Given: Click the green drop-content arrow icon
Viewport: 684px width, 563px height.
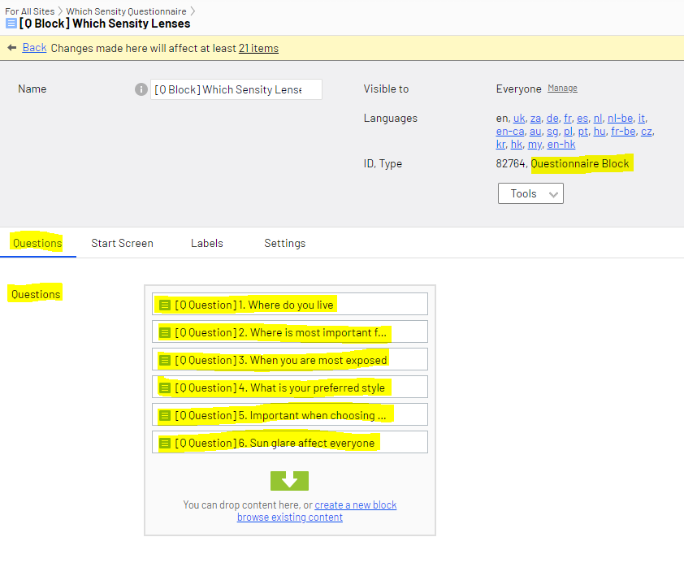Looking at the screenshot, I should [289, 481].
